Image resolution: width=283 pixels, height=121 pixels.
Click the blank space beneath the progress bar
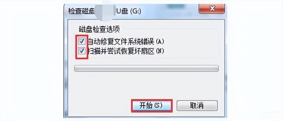point(146,85)
